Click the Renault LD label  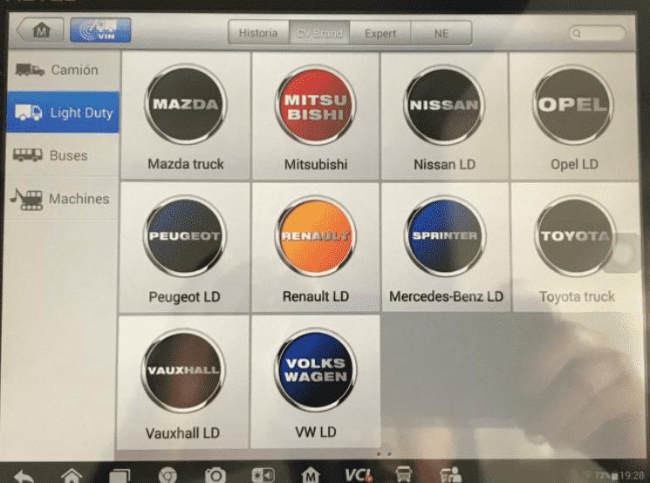[316, 296]
